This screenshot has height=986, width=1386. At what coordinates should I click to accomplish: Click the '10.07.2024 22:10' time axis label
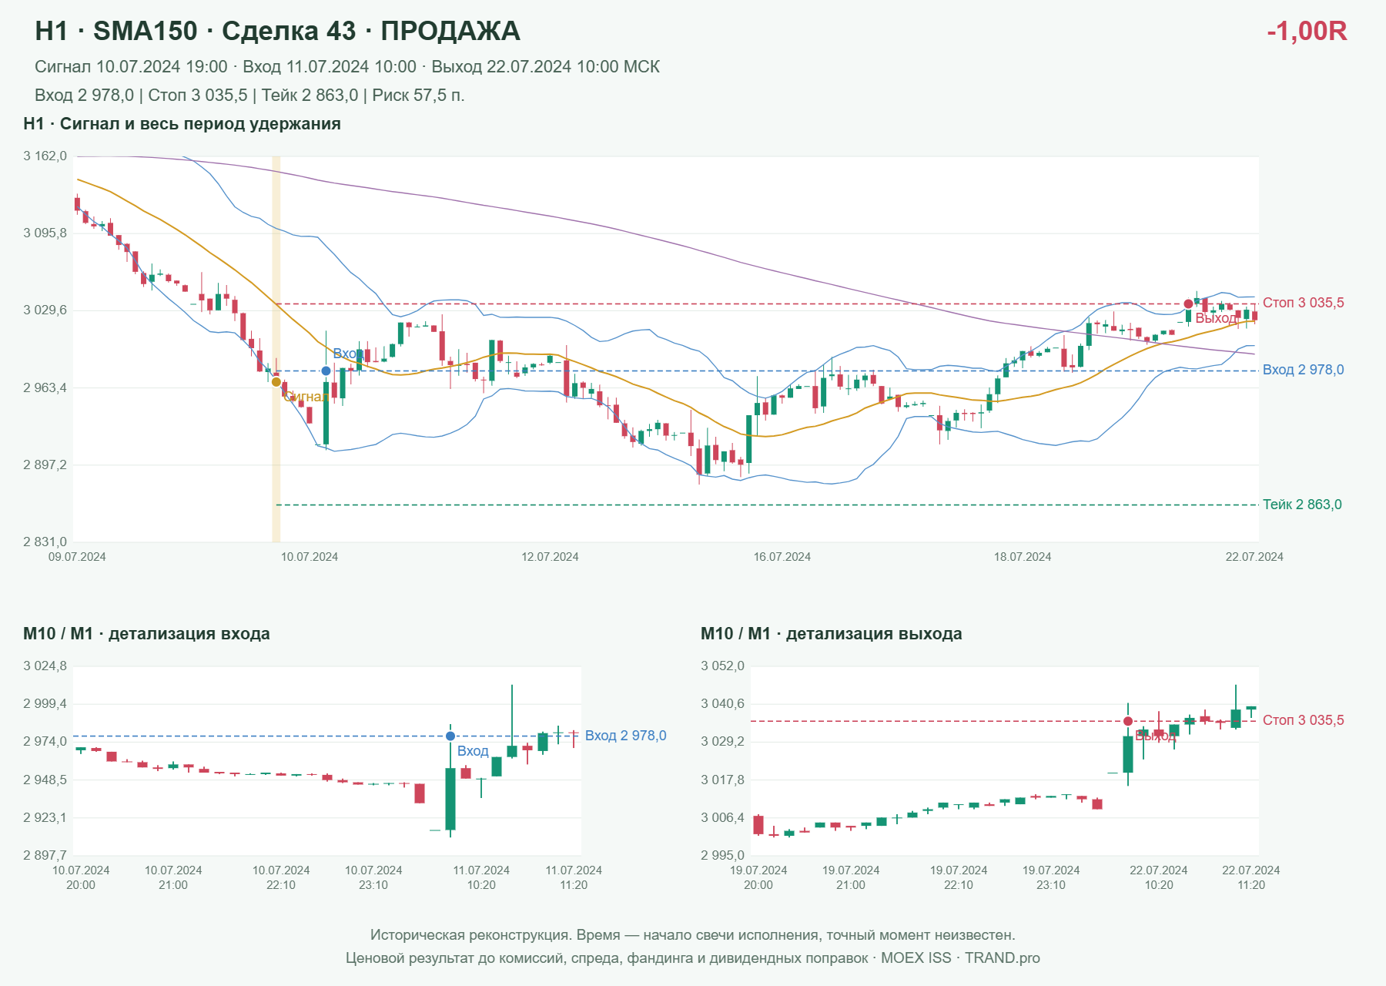[281, 878]
